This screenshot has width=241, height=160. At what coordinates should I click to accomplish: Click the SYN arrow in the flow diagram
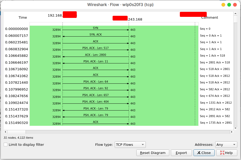pos(95,29)
